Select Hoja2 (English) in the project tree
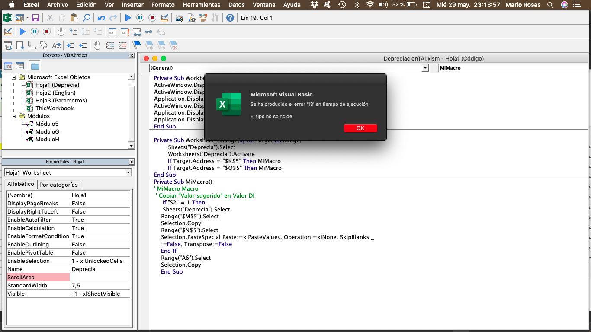Image resolution: width=591 pixels, height=332 pixels. coord(55,93)
